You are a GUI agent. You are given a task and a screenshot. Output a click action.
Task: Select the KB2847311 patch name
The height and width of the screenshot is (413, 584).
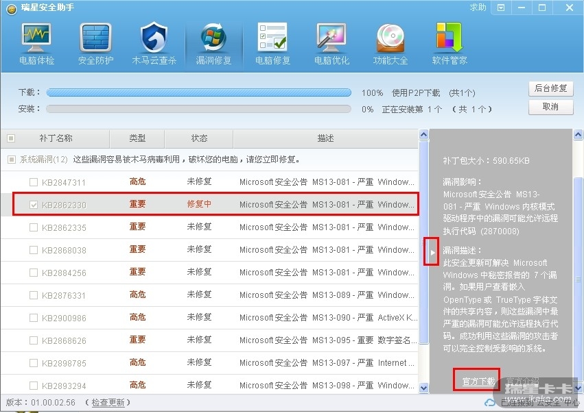pos(64,182)
